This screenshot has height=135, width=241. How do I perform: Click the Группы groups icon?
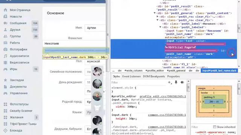point(5,36)
